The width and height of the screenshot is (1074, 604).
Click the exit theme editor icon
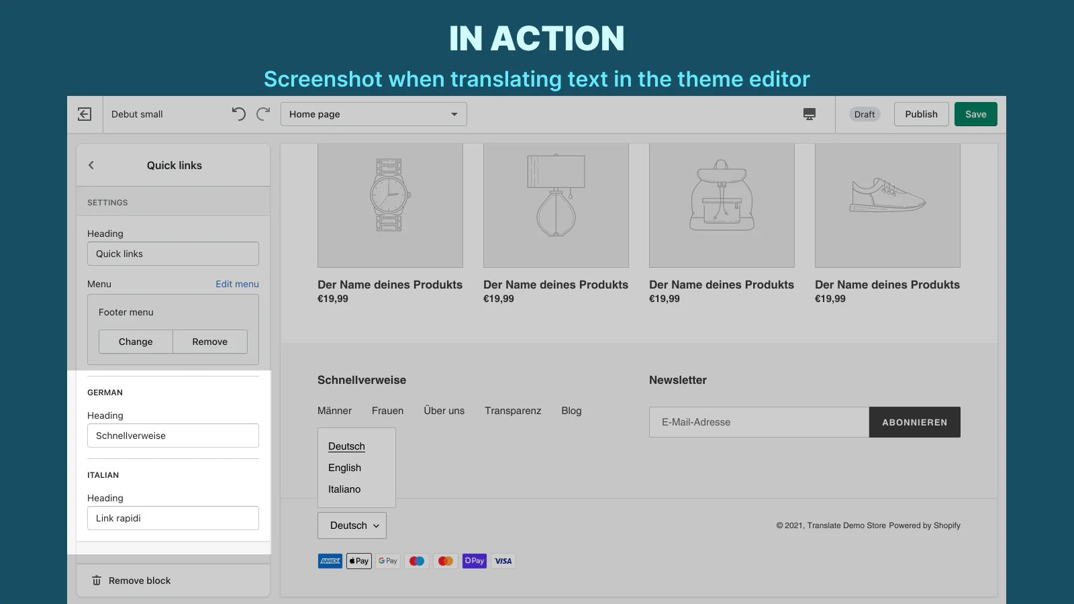(85, 114)
